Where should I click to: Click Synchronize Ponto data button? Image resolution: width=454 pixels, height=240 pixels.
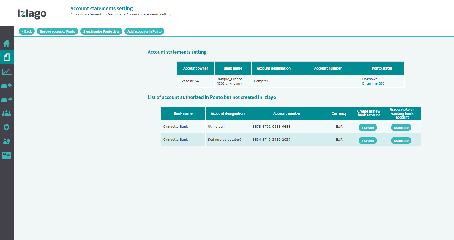101,31
